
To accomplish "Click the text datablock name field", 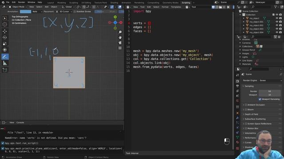I will click(201, 7).
